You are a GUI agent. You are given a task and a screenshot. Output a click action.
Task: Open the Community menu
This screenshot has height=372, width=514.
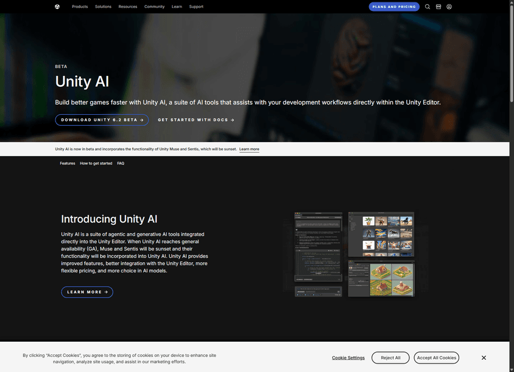155,7
